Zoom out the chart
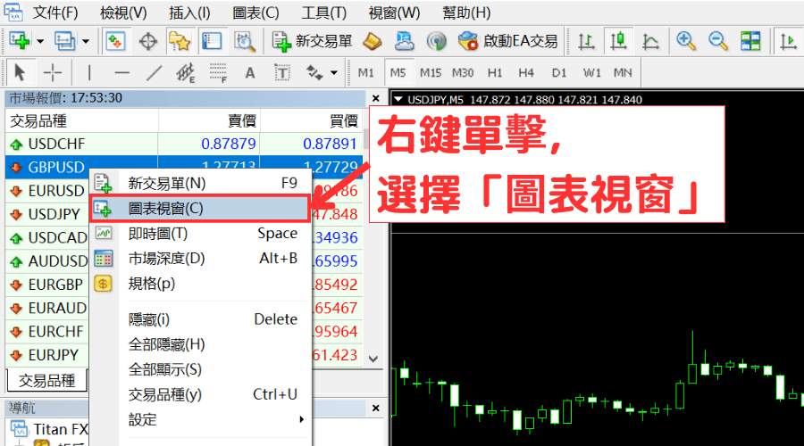This screenshot has width=804, height=446. click(718, 41)
